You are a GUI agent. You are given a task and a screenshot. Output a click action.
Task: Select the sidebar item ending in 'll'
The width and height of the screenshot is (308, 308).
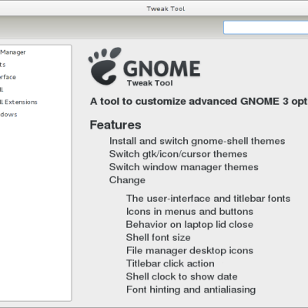tap(2, 89)
